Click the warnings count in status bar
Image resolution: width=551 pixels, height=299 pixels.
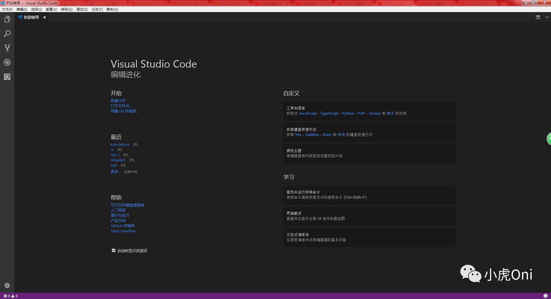tap(14, 296)
